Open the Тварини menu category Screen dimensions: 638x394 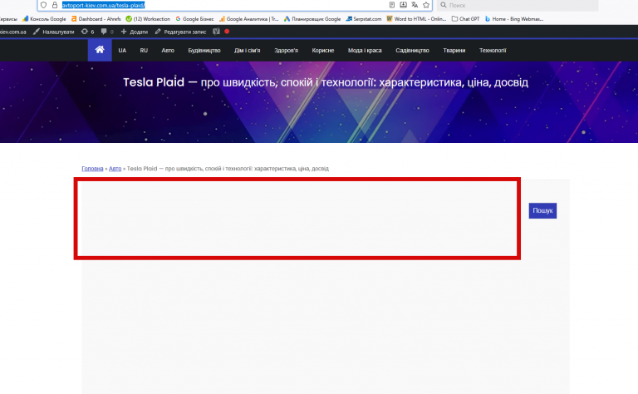pos(454,51)
